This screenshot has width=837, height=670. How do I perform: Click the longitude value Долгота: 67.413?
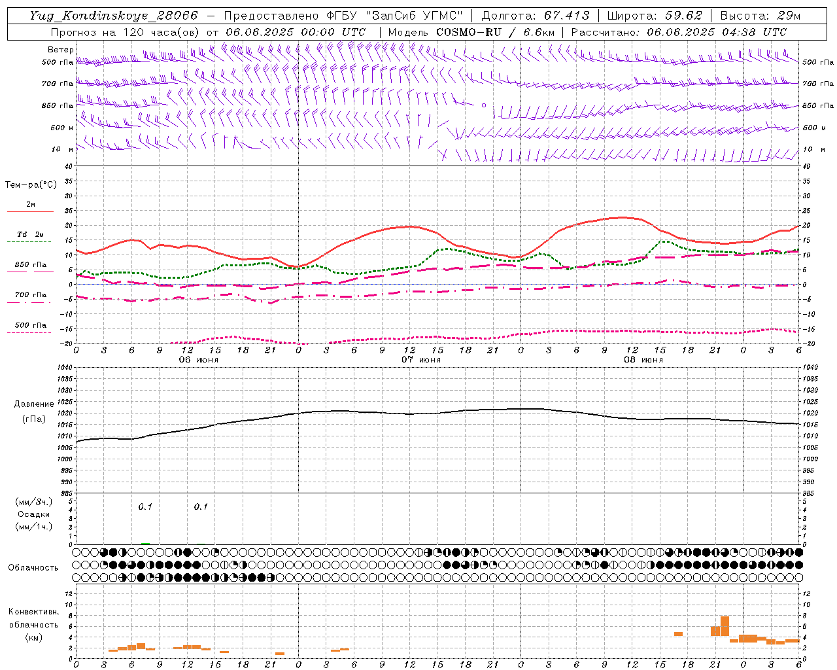coord(536,16)
